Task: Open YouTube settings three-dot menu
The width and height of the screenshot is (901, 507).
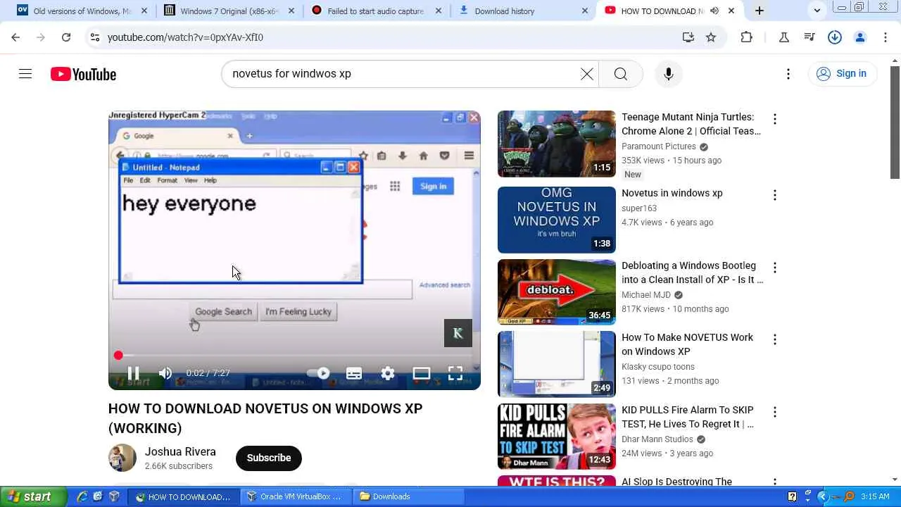Action: pyautogui.click(x=788, y=74)
